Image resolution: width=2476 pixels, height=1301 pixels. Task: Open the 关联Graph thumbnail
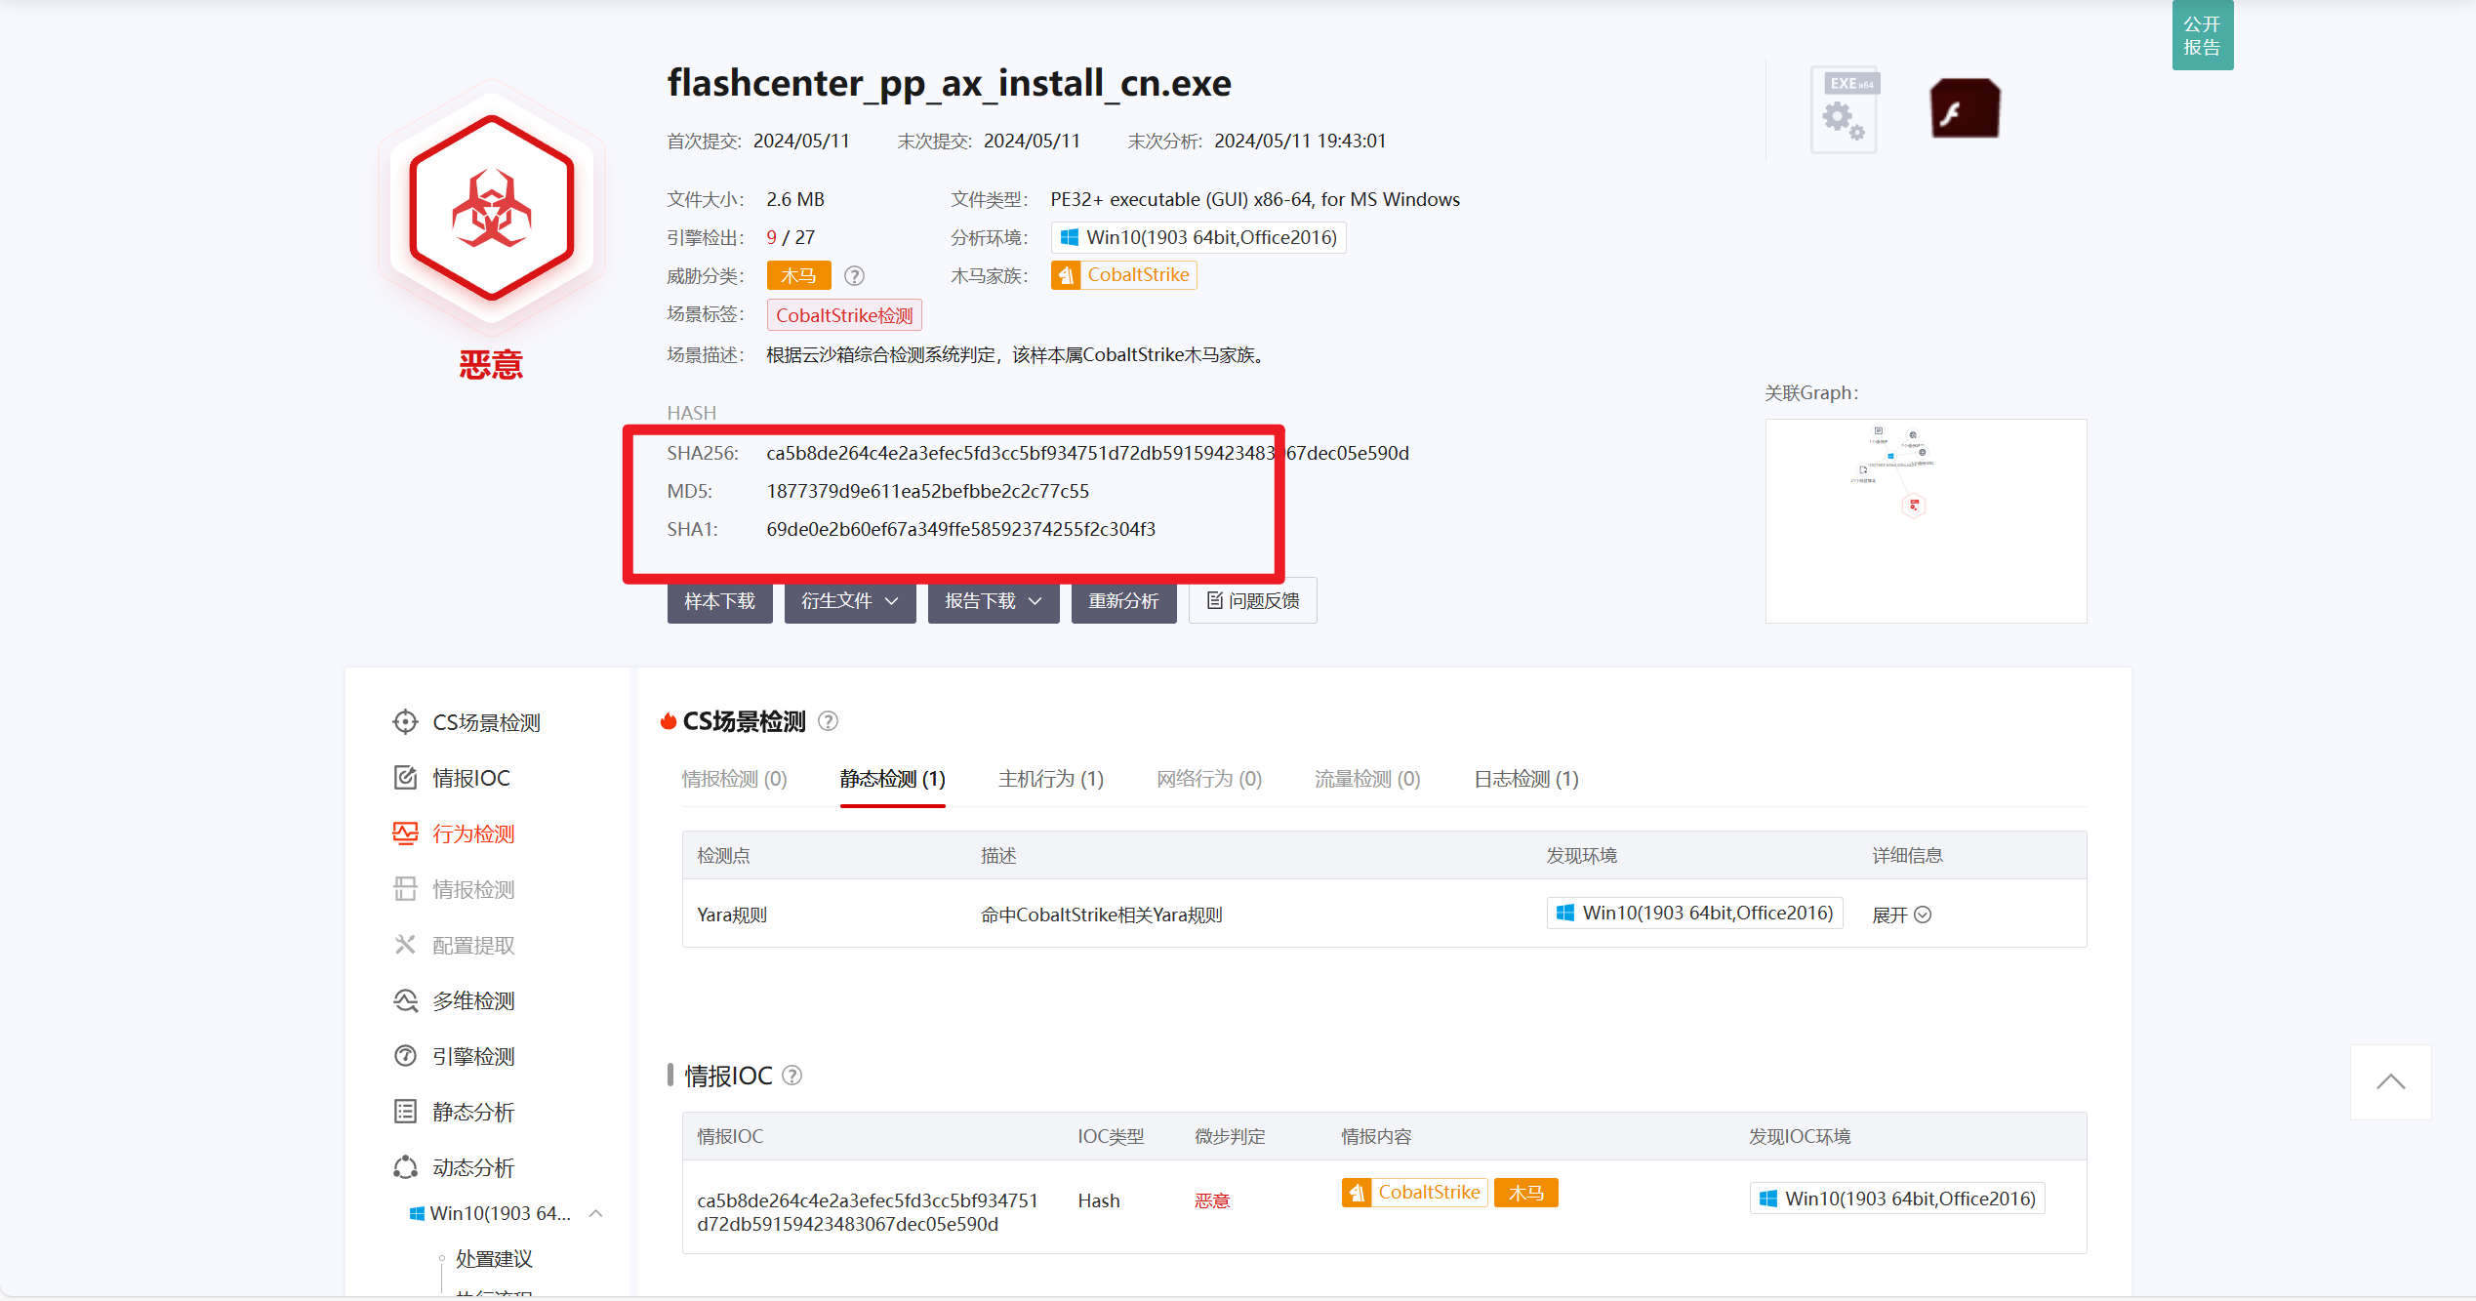coord(1925,520)
